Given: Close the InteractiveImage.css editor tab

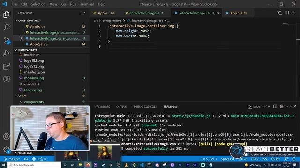Looking at the screenshot, I should (x=217, y=13).
